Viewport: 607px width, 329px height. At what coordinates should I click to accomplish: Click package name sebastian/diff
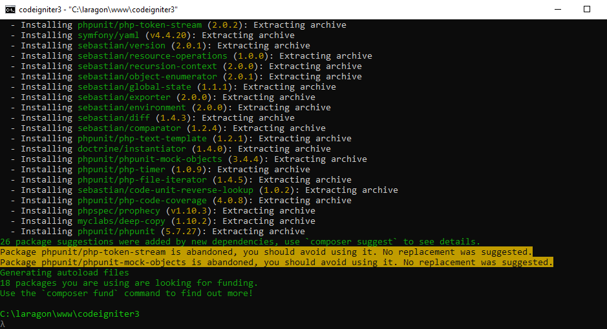pos(114,118)
